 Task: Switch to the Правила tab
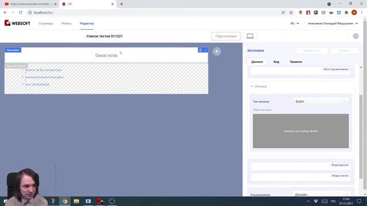296,62
